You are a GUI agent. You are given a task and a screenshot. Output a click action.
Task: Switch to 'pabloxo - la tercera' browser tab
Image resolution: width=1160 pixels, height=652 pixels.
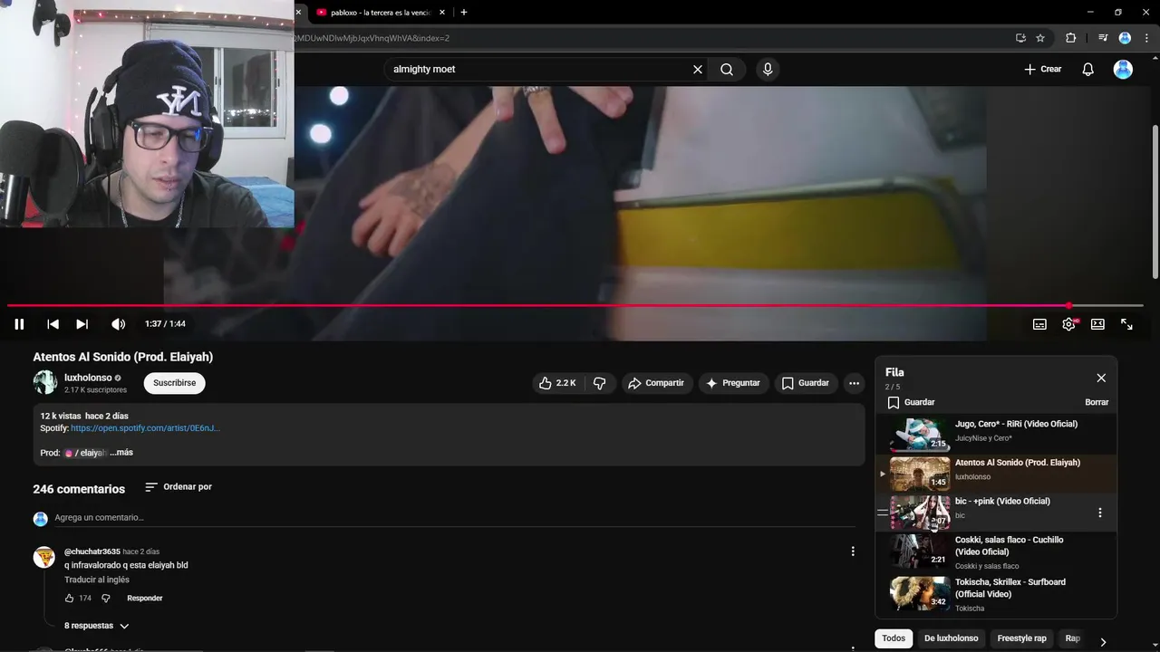[380, 13]
